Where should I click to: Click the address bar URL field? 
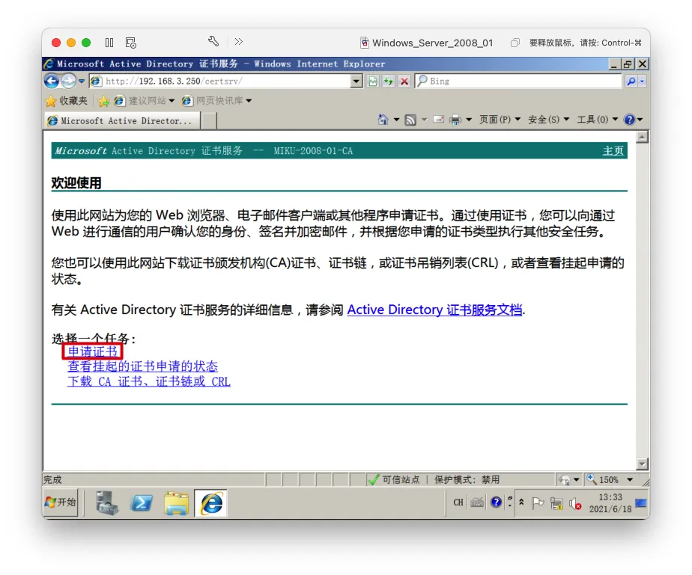[x=219, y=81]
